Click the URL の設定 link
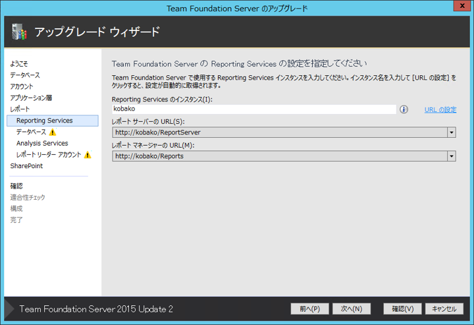Screen dimensions: 474x325 tap(440, 110)
